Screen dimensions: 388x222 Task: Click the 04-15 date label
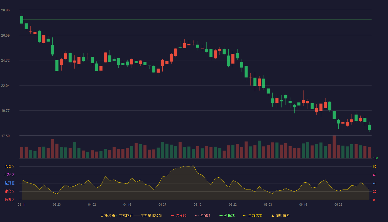click(x=127, y=205)
